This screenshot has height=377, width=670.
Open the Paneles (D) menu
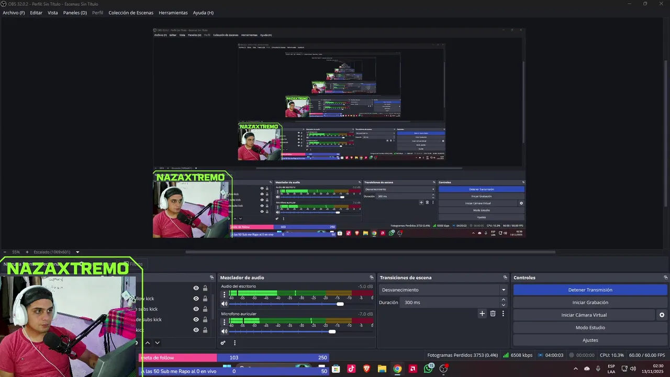pos(75,13)
